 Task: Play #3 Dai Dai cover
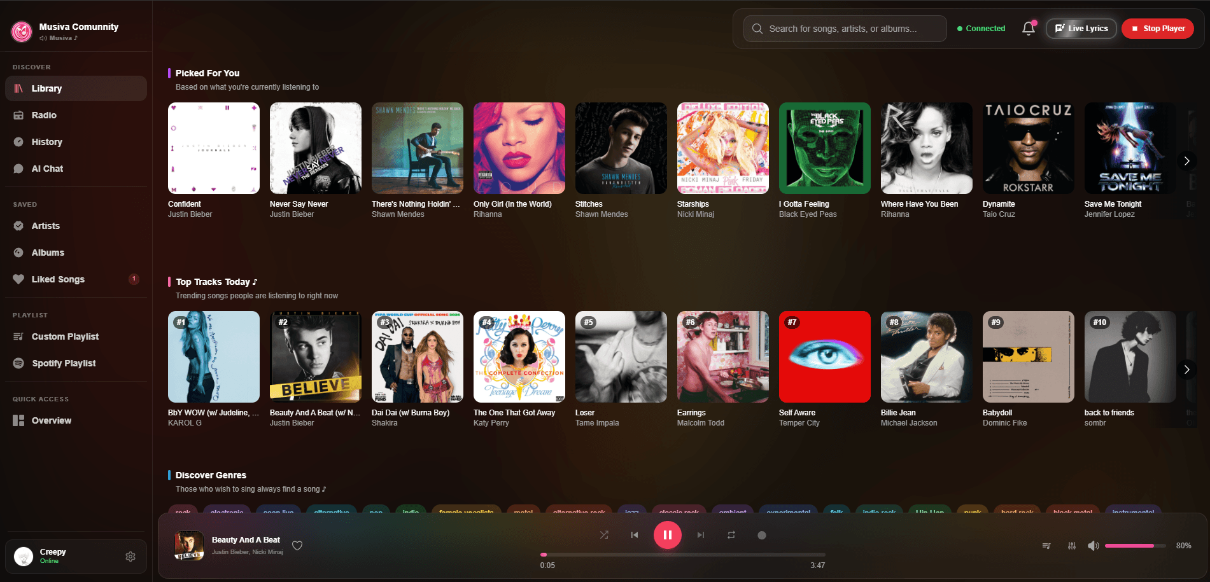coord(418,357)
